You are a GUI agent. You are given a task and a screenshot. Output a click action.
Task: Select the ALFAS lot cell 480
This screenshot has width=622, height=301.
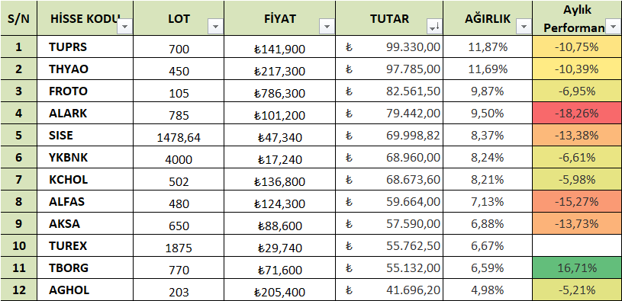click(x=179, y=202)
